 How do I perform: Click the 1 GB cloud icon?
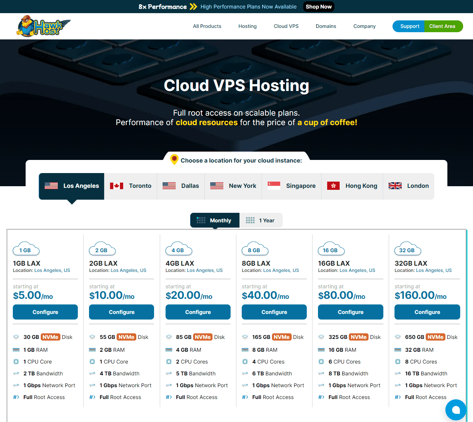tap(26, 249)
